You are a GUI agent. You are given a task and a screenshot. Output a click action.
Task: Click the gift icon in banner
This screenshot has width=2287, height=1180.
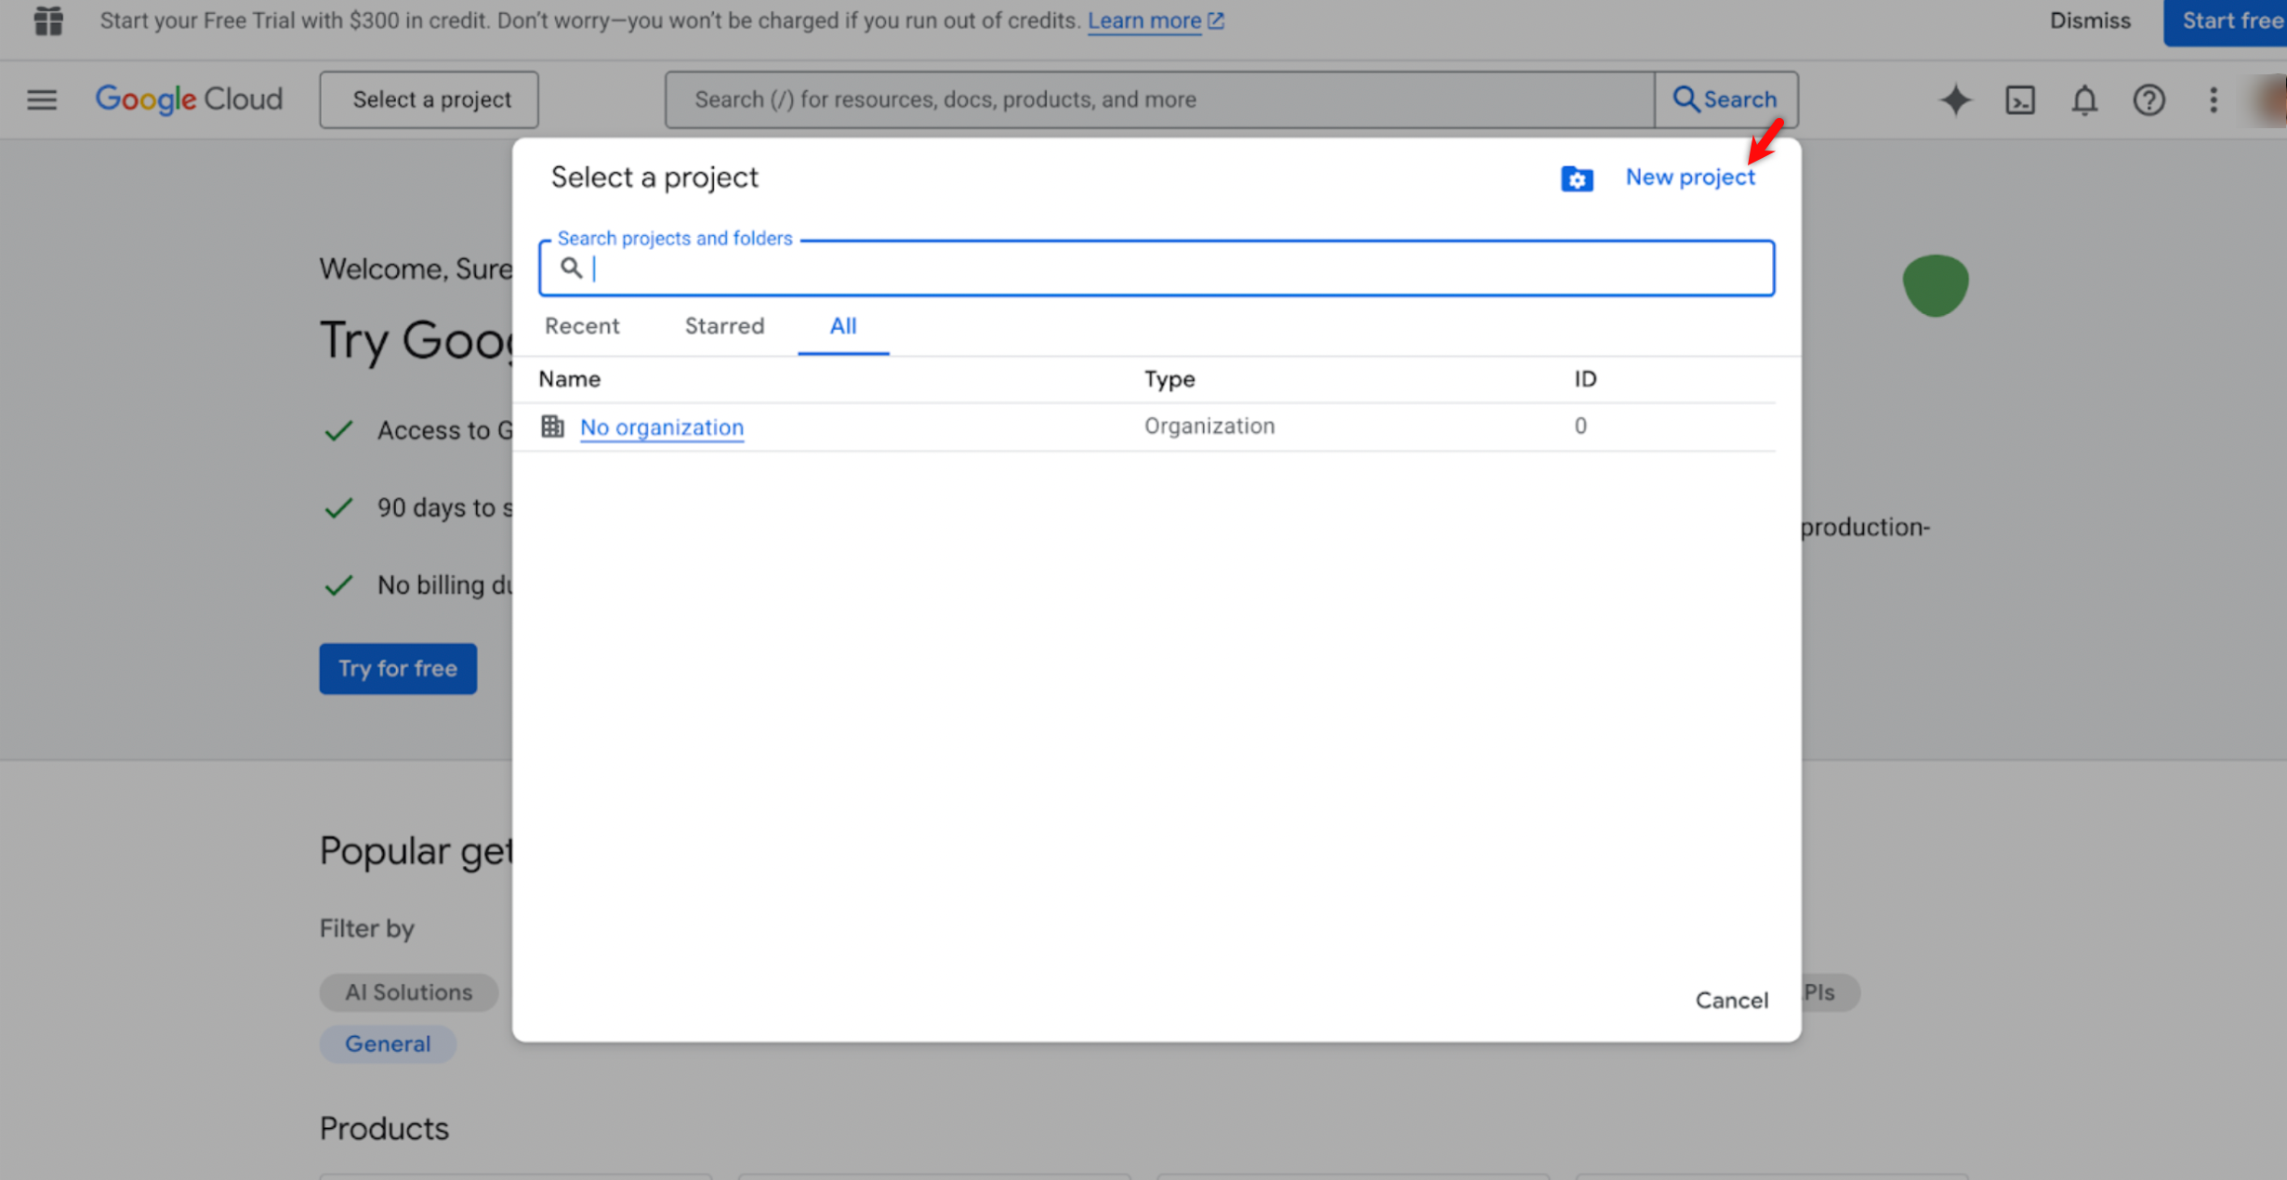click(48, 20)
